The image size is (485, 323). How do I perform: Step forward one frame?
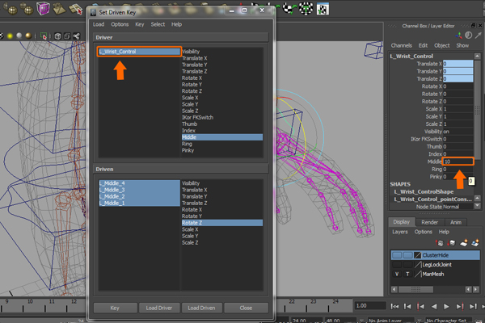point(473,306)
